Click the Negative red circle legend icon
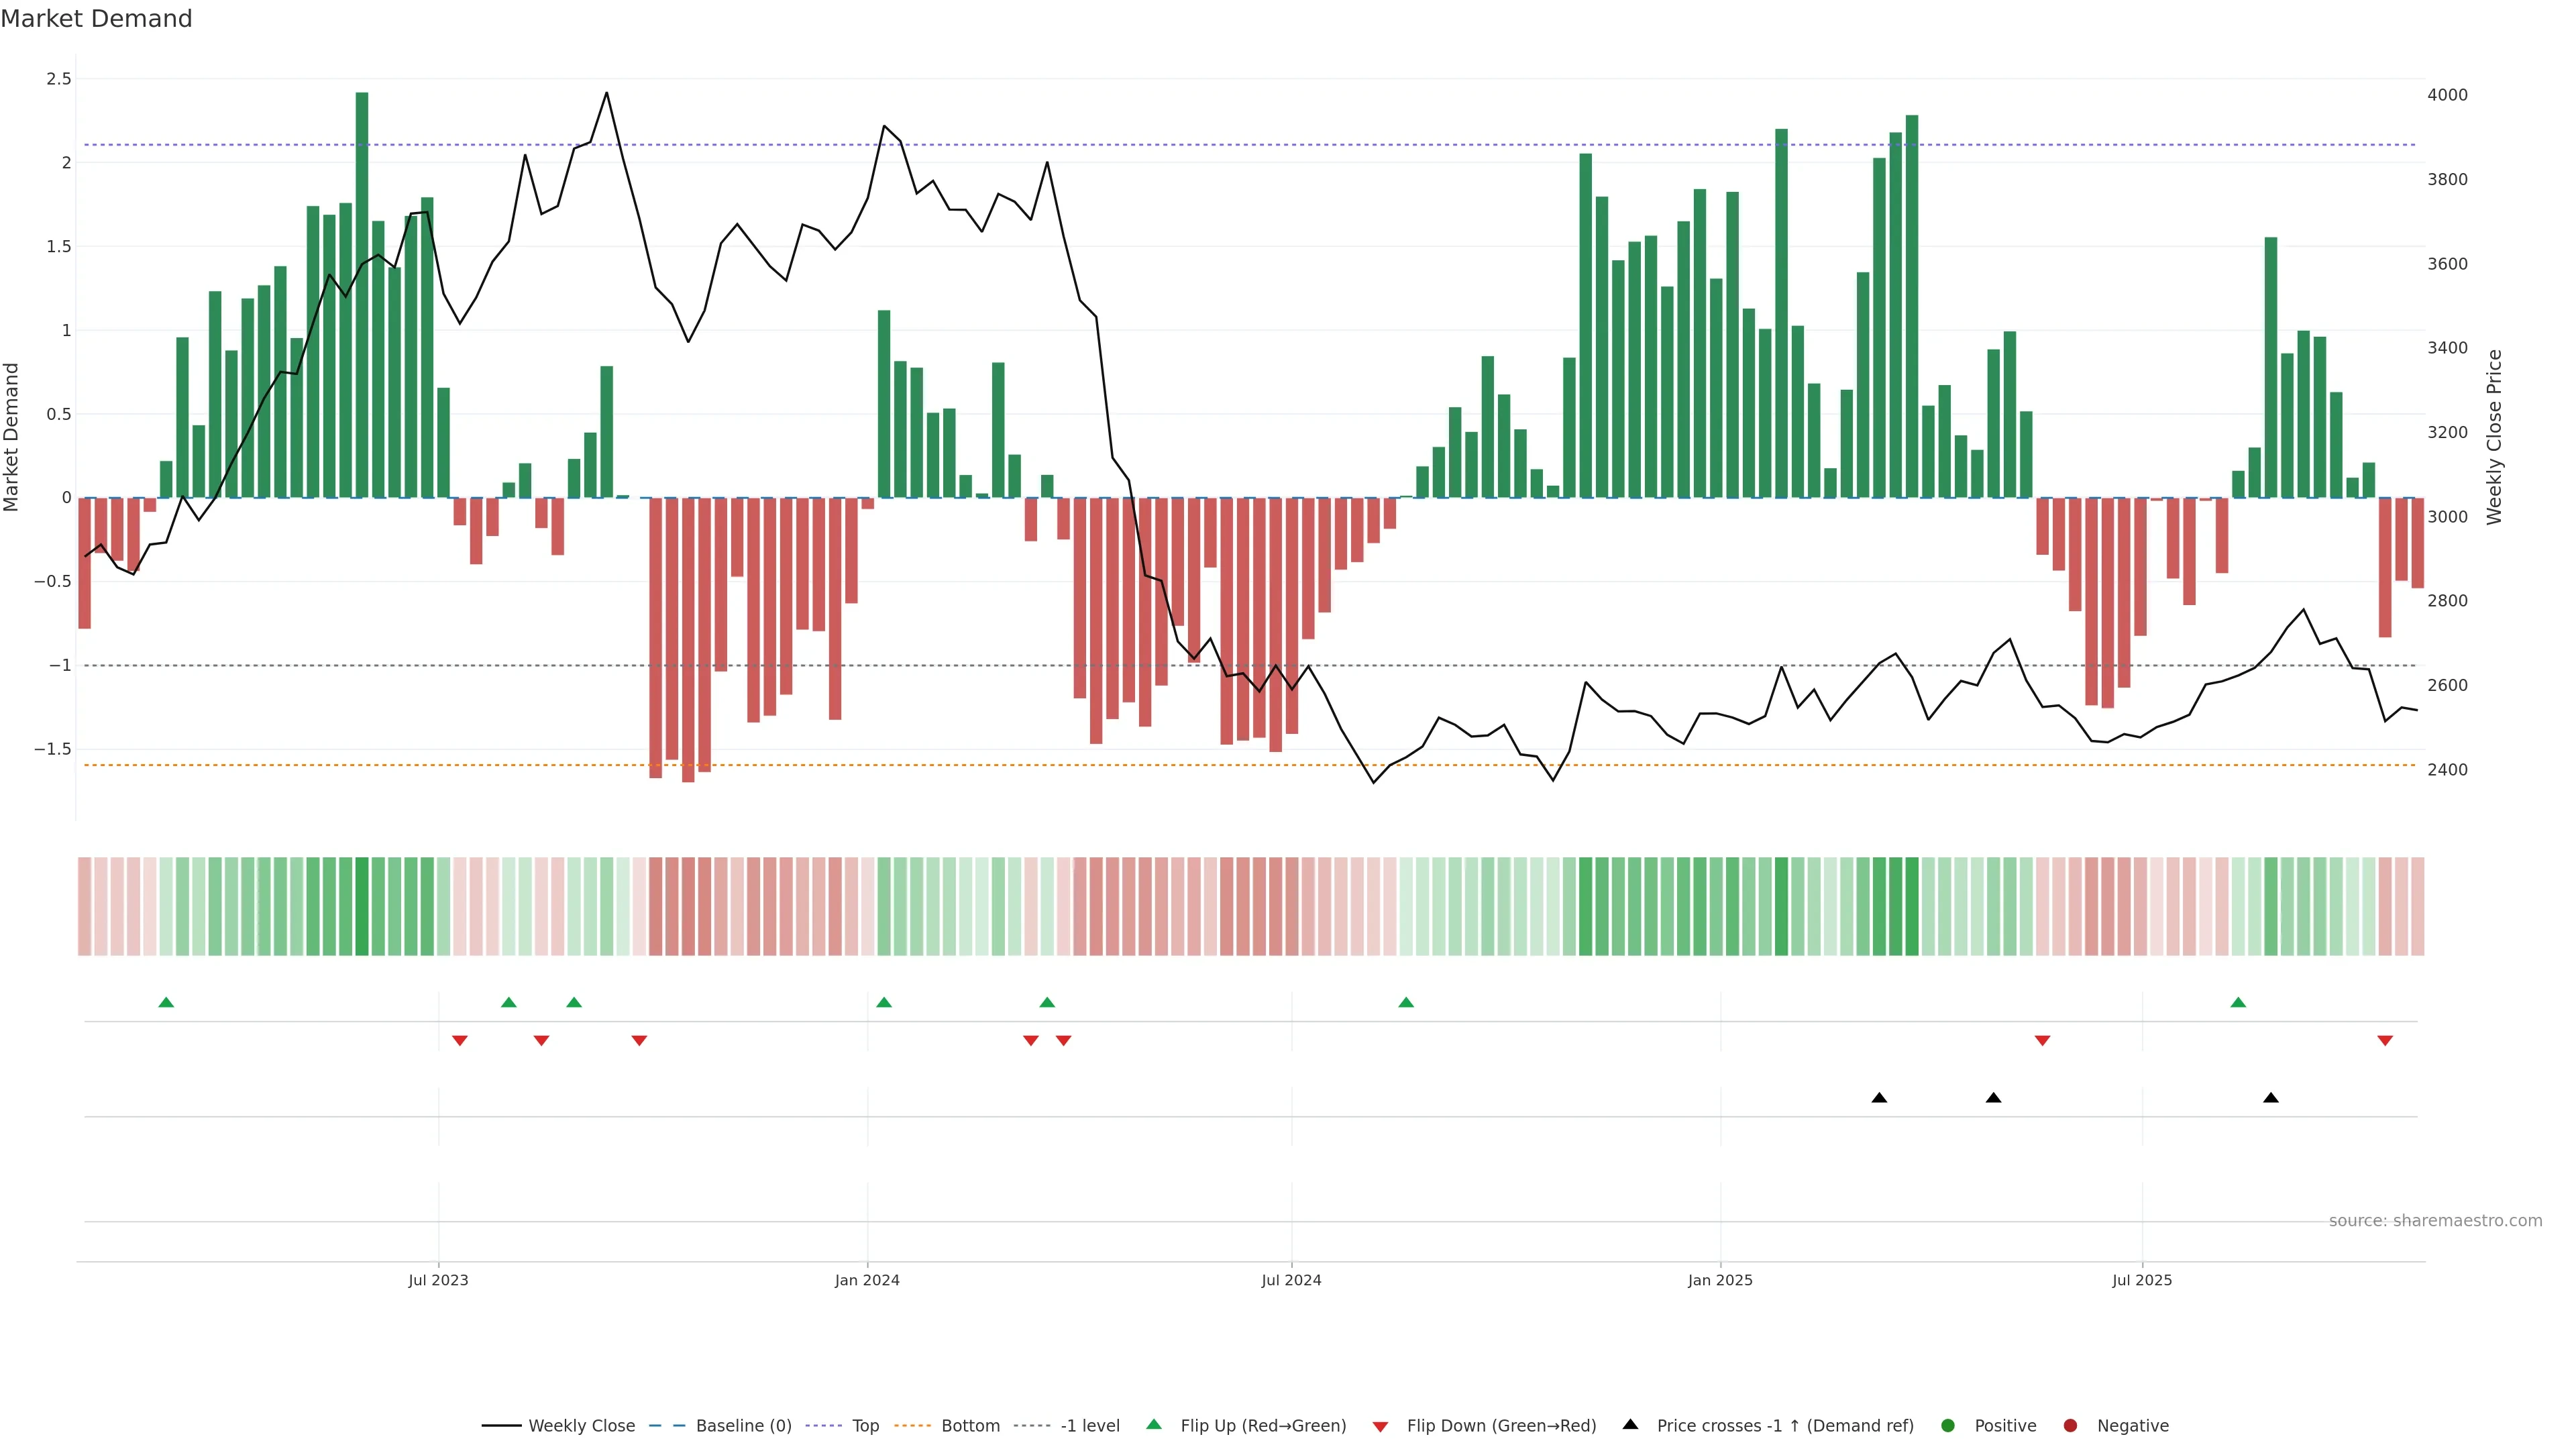 2070,1425
